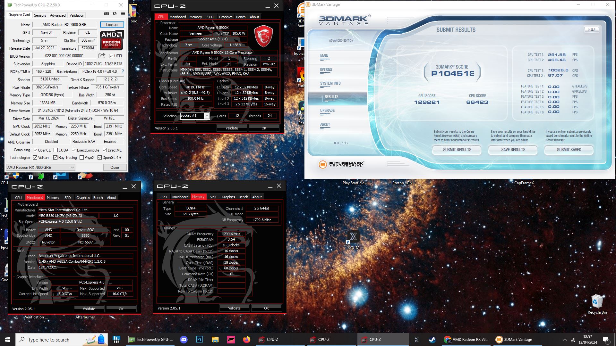Switch to the Validation tab in GPU-Z

[77, 15]
